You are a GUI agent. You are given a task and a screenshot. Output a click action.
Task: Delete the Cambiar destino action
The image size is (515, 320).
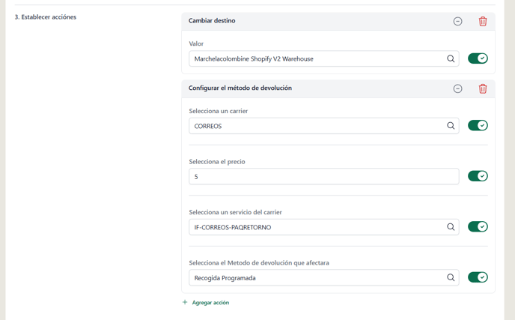(483, 22)
